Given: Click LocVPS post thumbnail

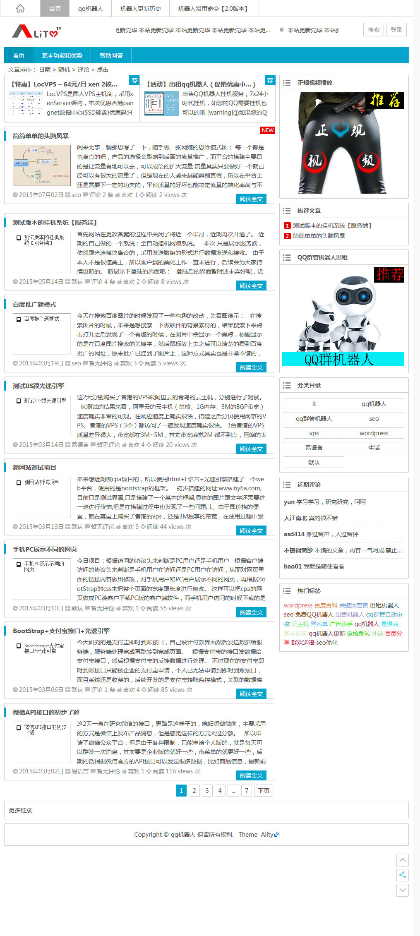Looking at the screenshot, I should [26, 103].
